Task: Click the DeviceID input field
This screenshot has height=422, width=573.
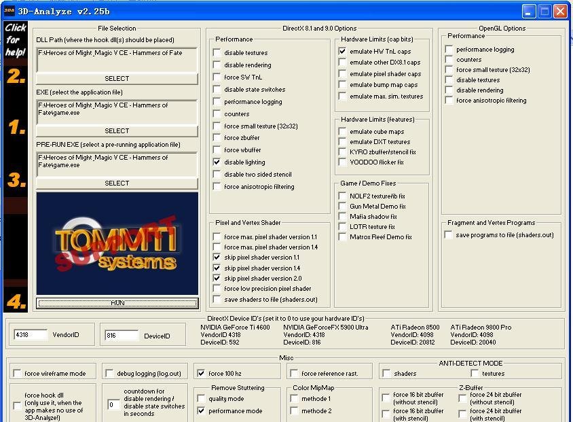Action: (121, 335)
